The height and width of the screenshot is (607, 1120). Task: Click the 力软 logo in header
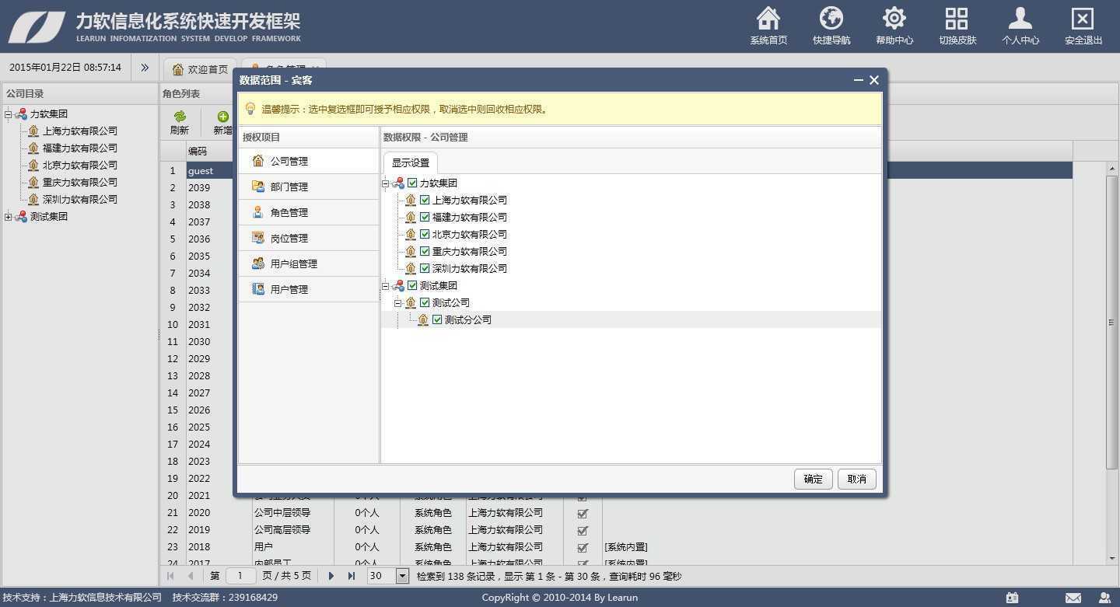tap(37, 27)
